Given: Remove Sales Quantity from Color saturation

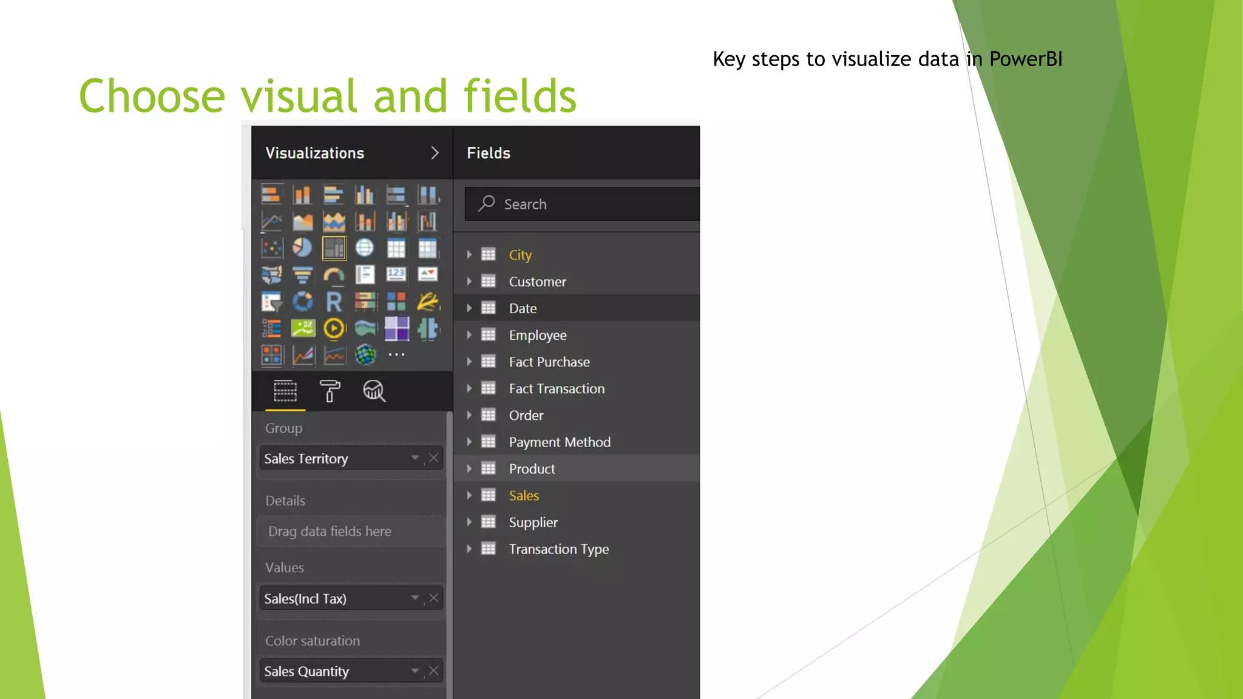Looking at the screenshot, I should point(433,671).
